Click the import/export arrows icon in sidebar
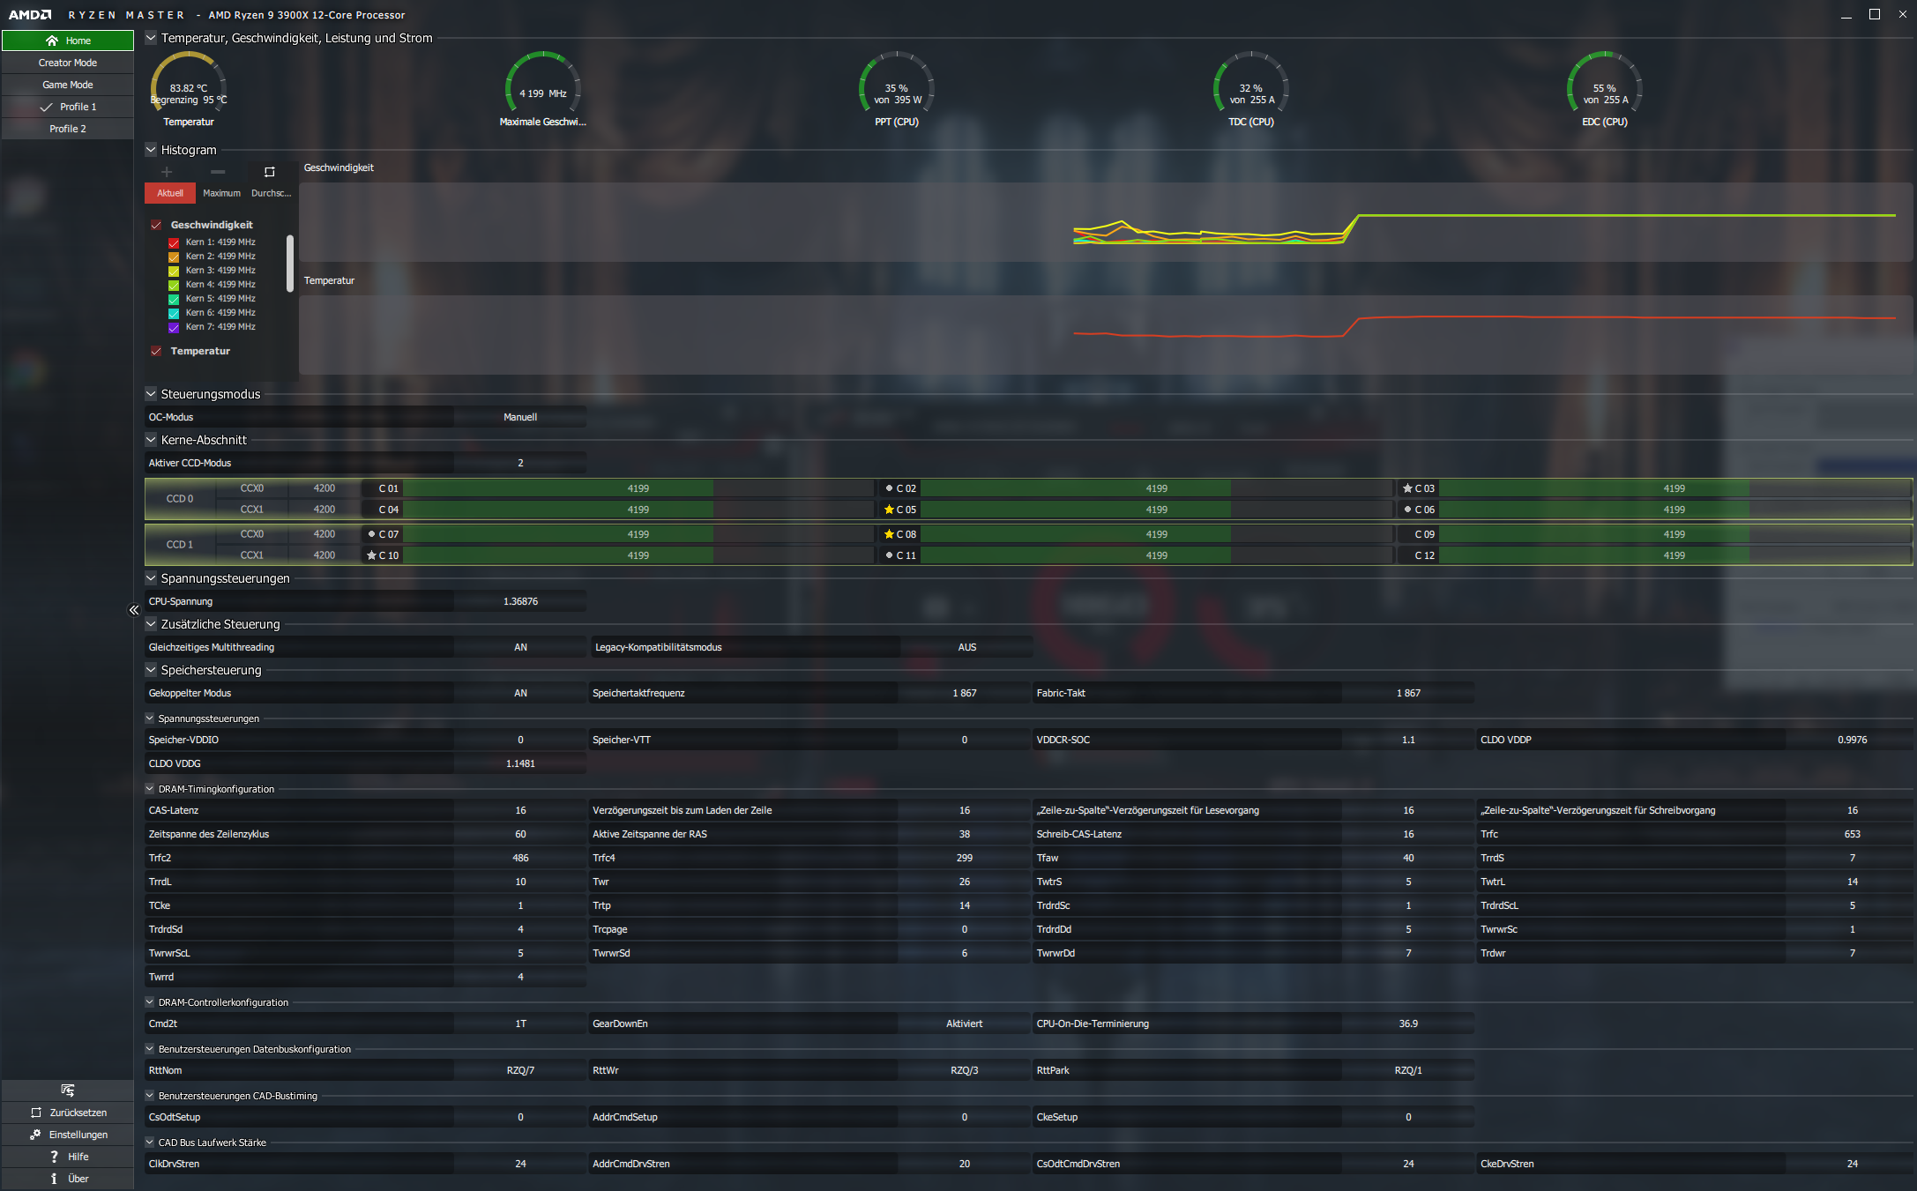1917x1191 pixels. (x=68, y=1091)
